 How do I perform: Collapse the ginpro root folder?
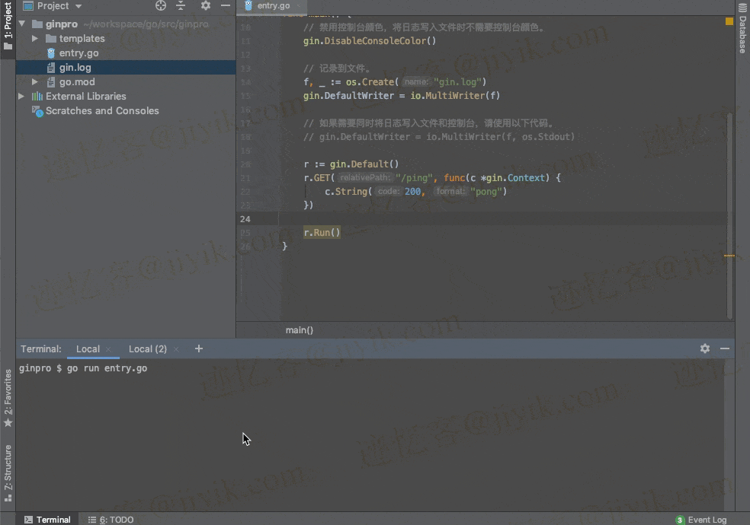[22, 24]
